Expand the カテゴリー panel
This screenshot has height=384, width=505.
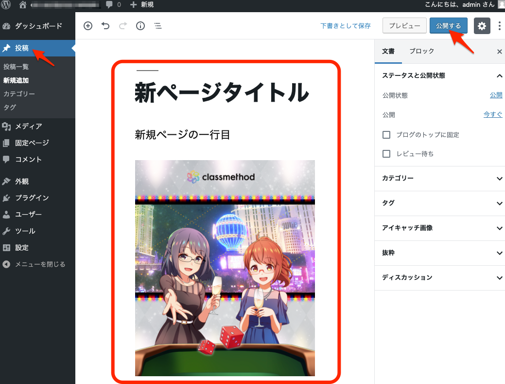439,179
